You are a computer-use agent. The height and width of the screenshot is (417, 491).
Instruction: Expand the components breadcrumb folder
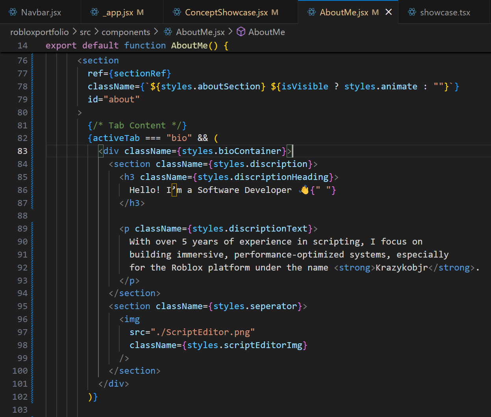[126, 32]
